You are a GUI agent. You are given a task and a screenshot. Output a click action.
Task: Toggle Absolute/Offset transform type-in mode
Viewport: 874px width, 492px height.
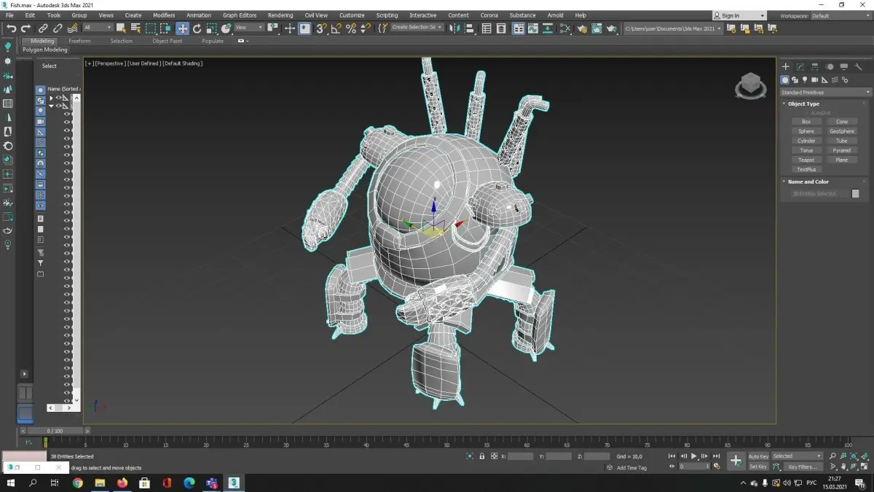[x=494, y=456]
